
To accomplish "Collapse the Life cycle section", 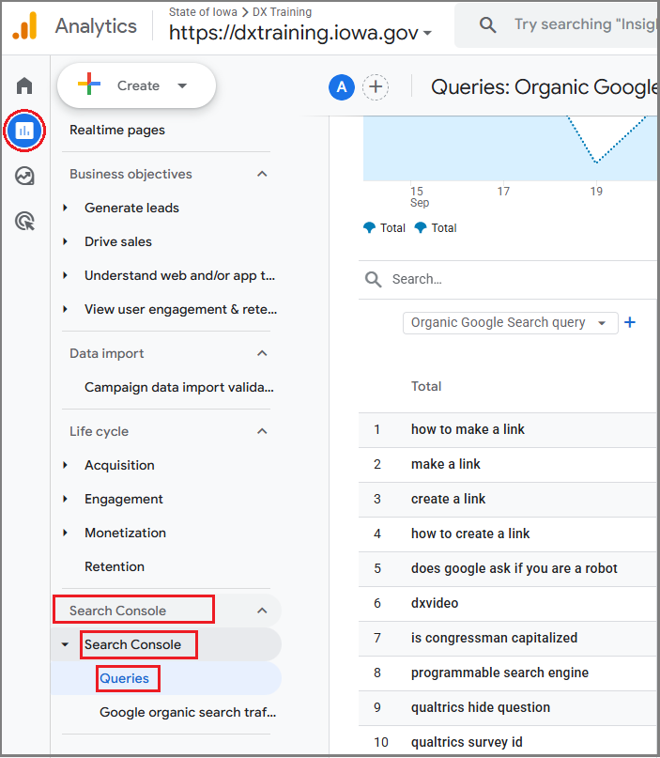I will (x=262, y=431).
